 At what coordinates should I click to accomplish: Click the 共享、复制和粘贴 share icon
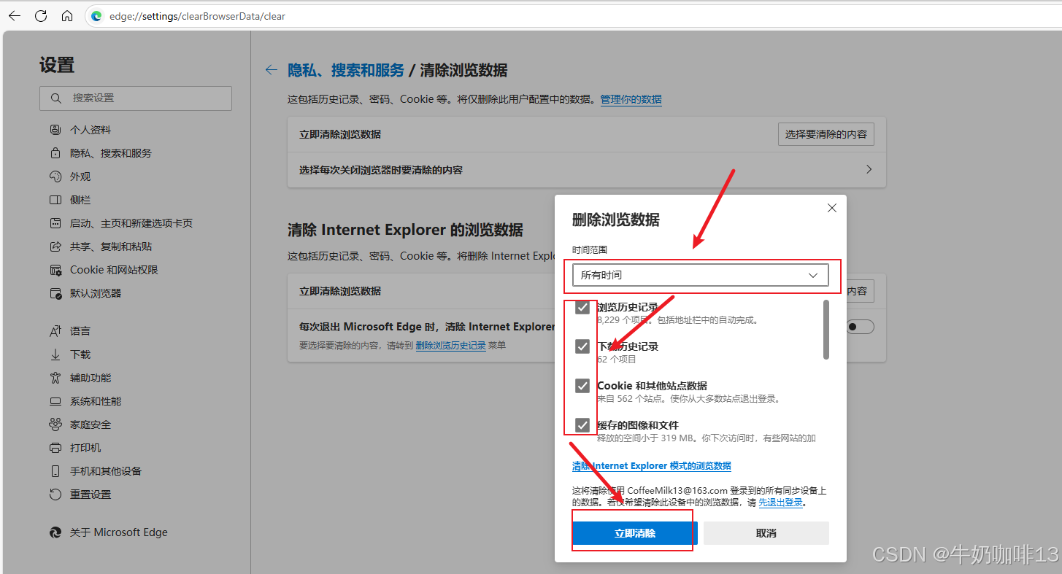click(x=55, y=247)
